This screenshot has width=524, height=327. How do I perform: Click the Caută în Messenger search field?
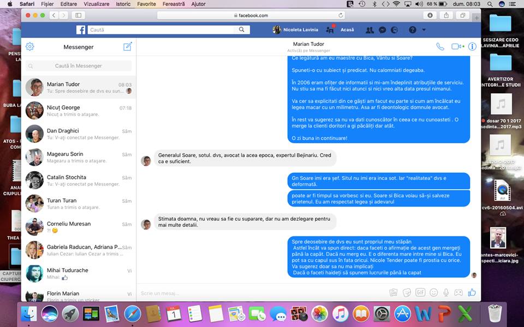click(x=79, y=66)
